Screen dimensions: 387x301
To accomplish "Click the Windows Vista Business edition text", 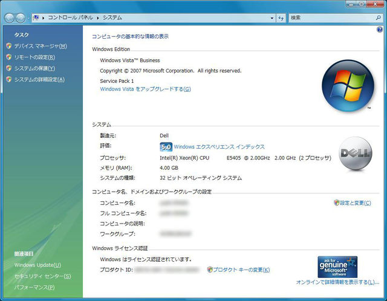I will (130, 60).
